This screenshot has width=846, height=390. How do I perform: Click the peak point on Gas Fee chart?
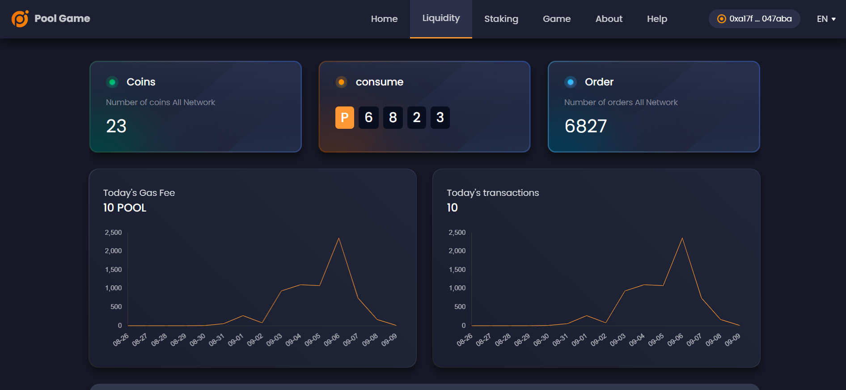[339, 238]
